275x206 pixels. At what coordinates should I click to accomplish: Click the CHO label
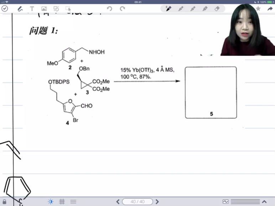point(87,106)
